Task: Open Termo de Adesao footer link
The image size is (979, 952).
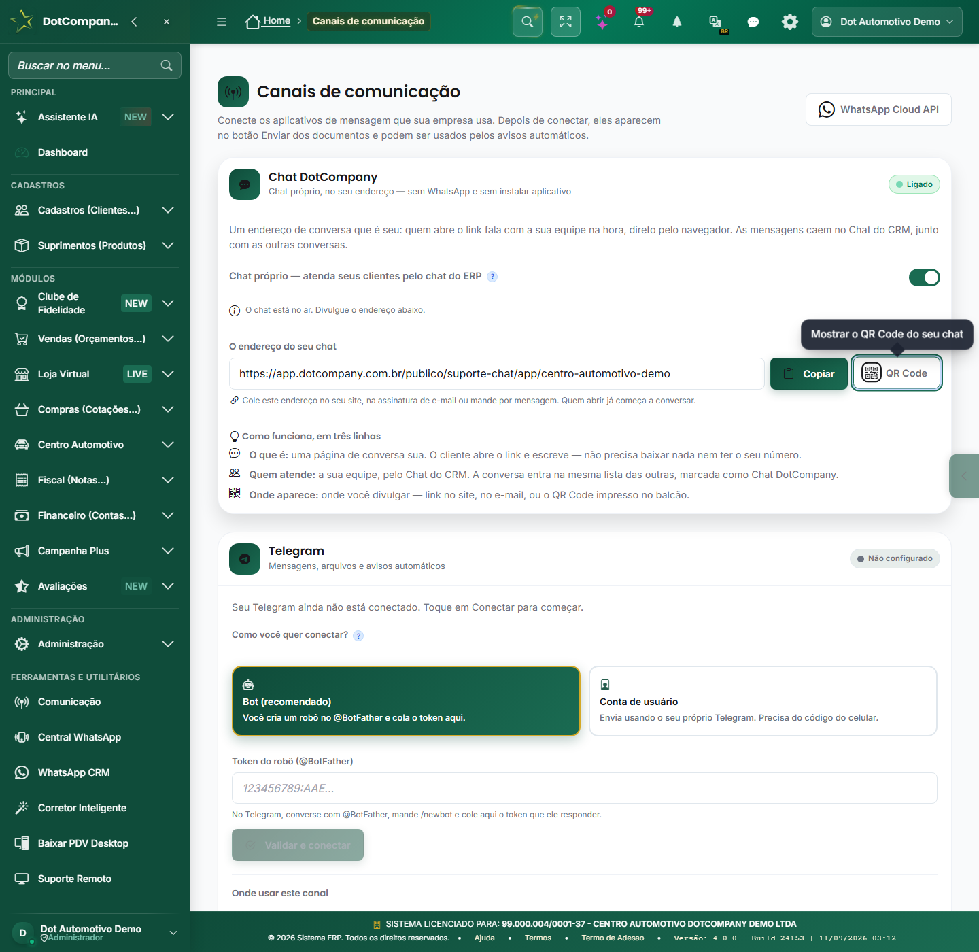Action: [x=613, y=938]
